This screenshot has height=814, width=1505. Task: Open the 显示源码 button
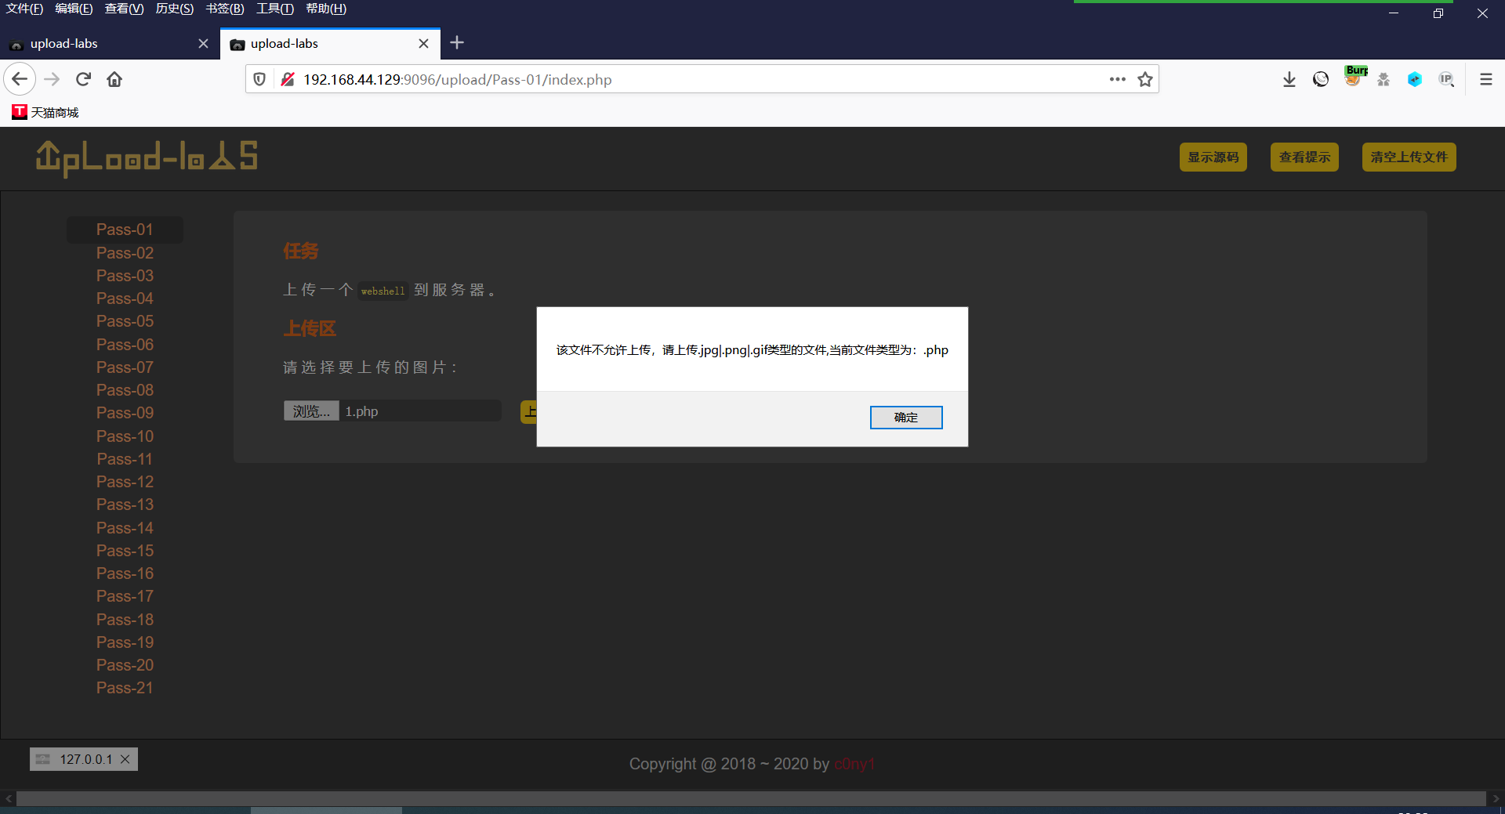tap(1213, 157)
